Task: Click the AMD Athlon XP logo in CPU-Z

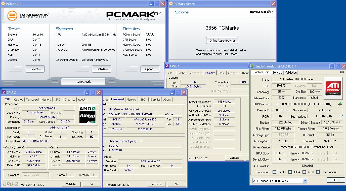Action: tap(87, 115)
